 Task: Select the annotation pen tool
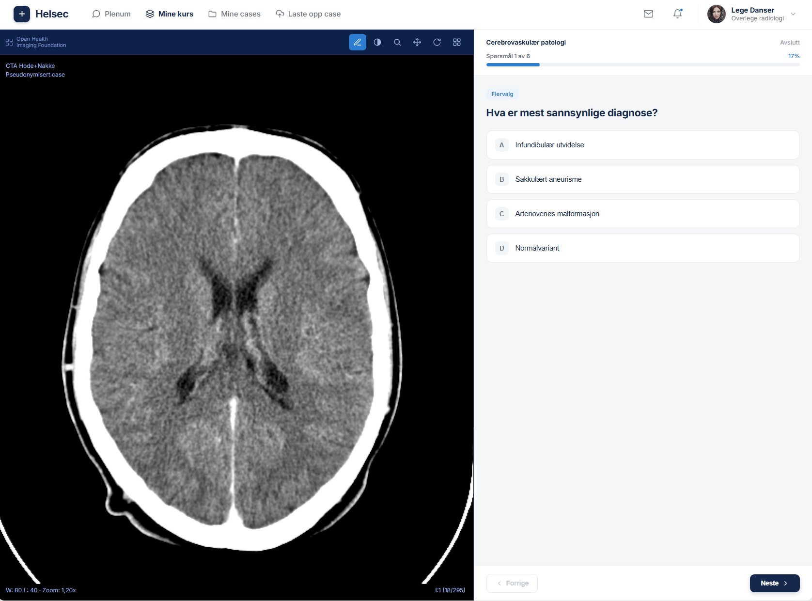(x=358, y=42)
